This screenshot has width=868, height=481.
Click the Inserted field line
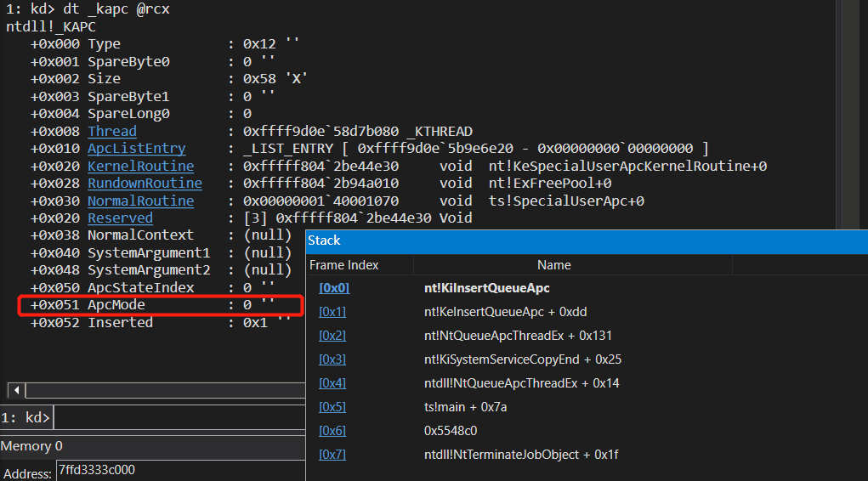[161, 323]
